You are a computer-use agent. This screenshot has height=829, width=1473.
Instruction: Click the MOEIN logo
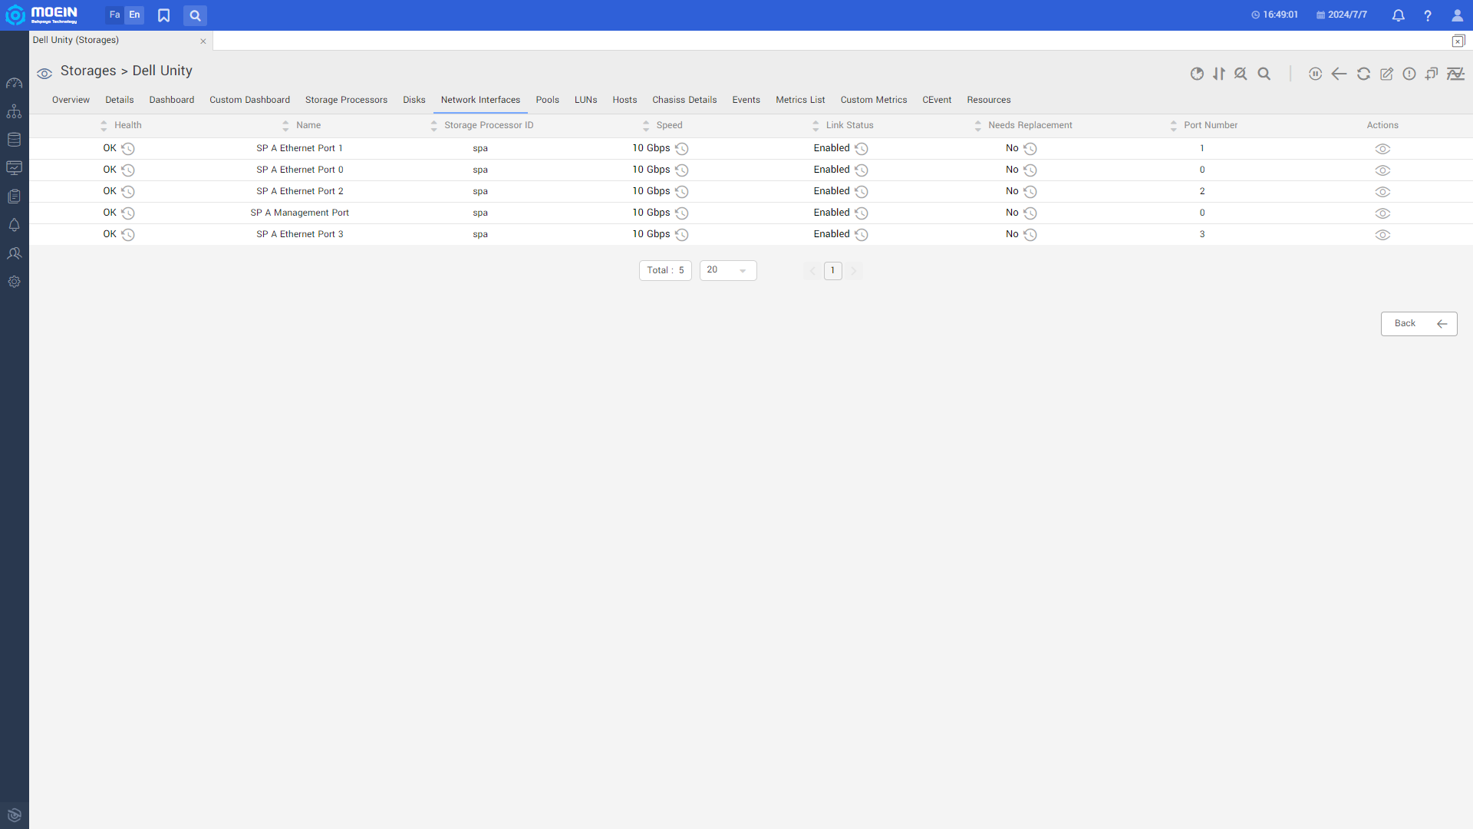[x=42, y=15]
